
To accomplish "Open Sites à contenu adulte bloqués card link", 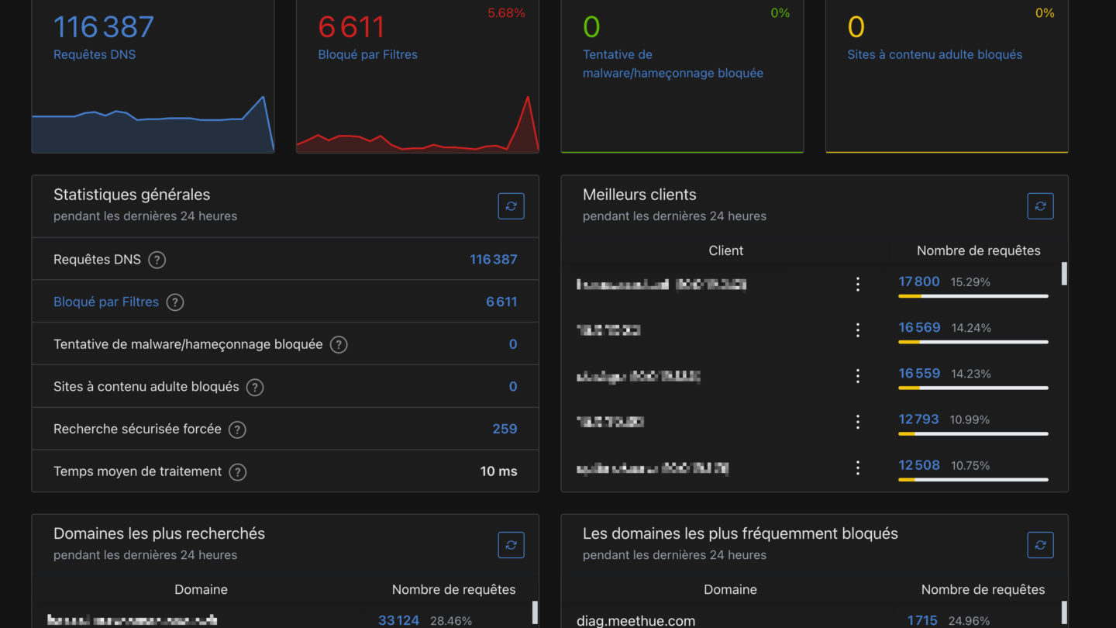I will (935, 54).
